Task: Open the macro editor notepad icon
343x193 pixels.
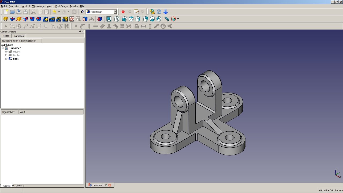Action: click(136, 12)
